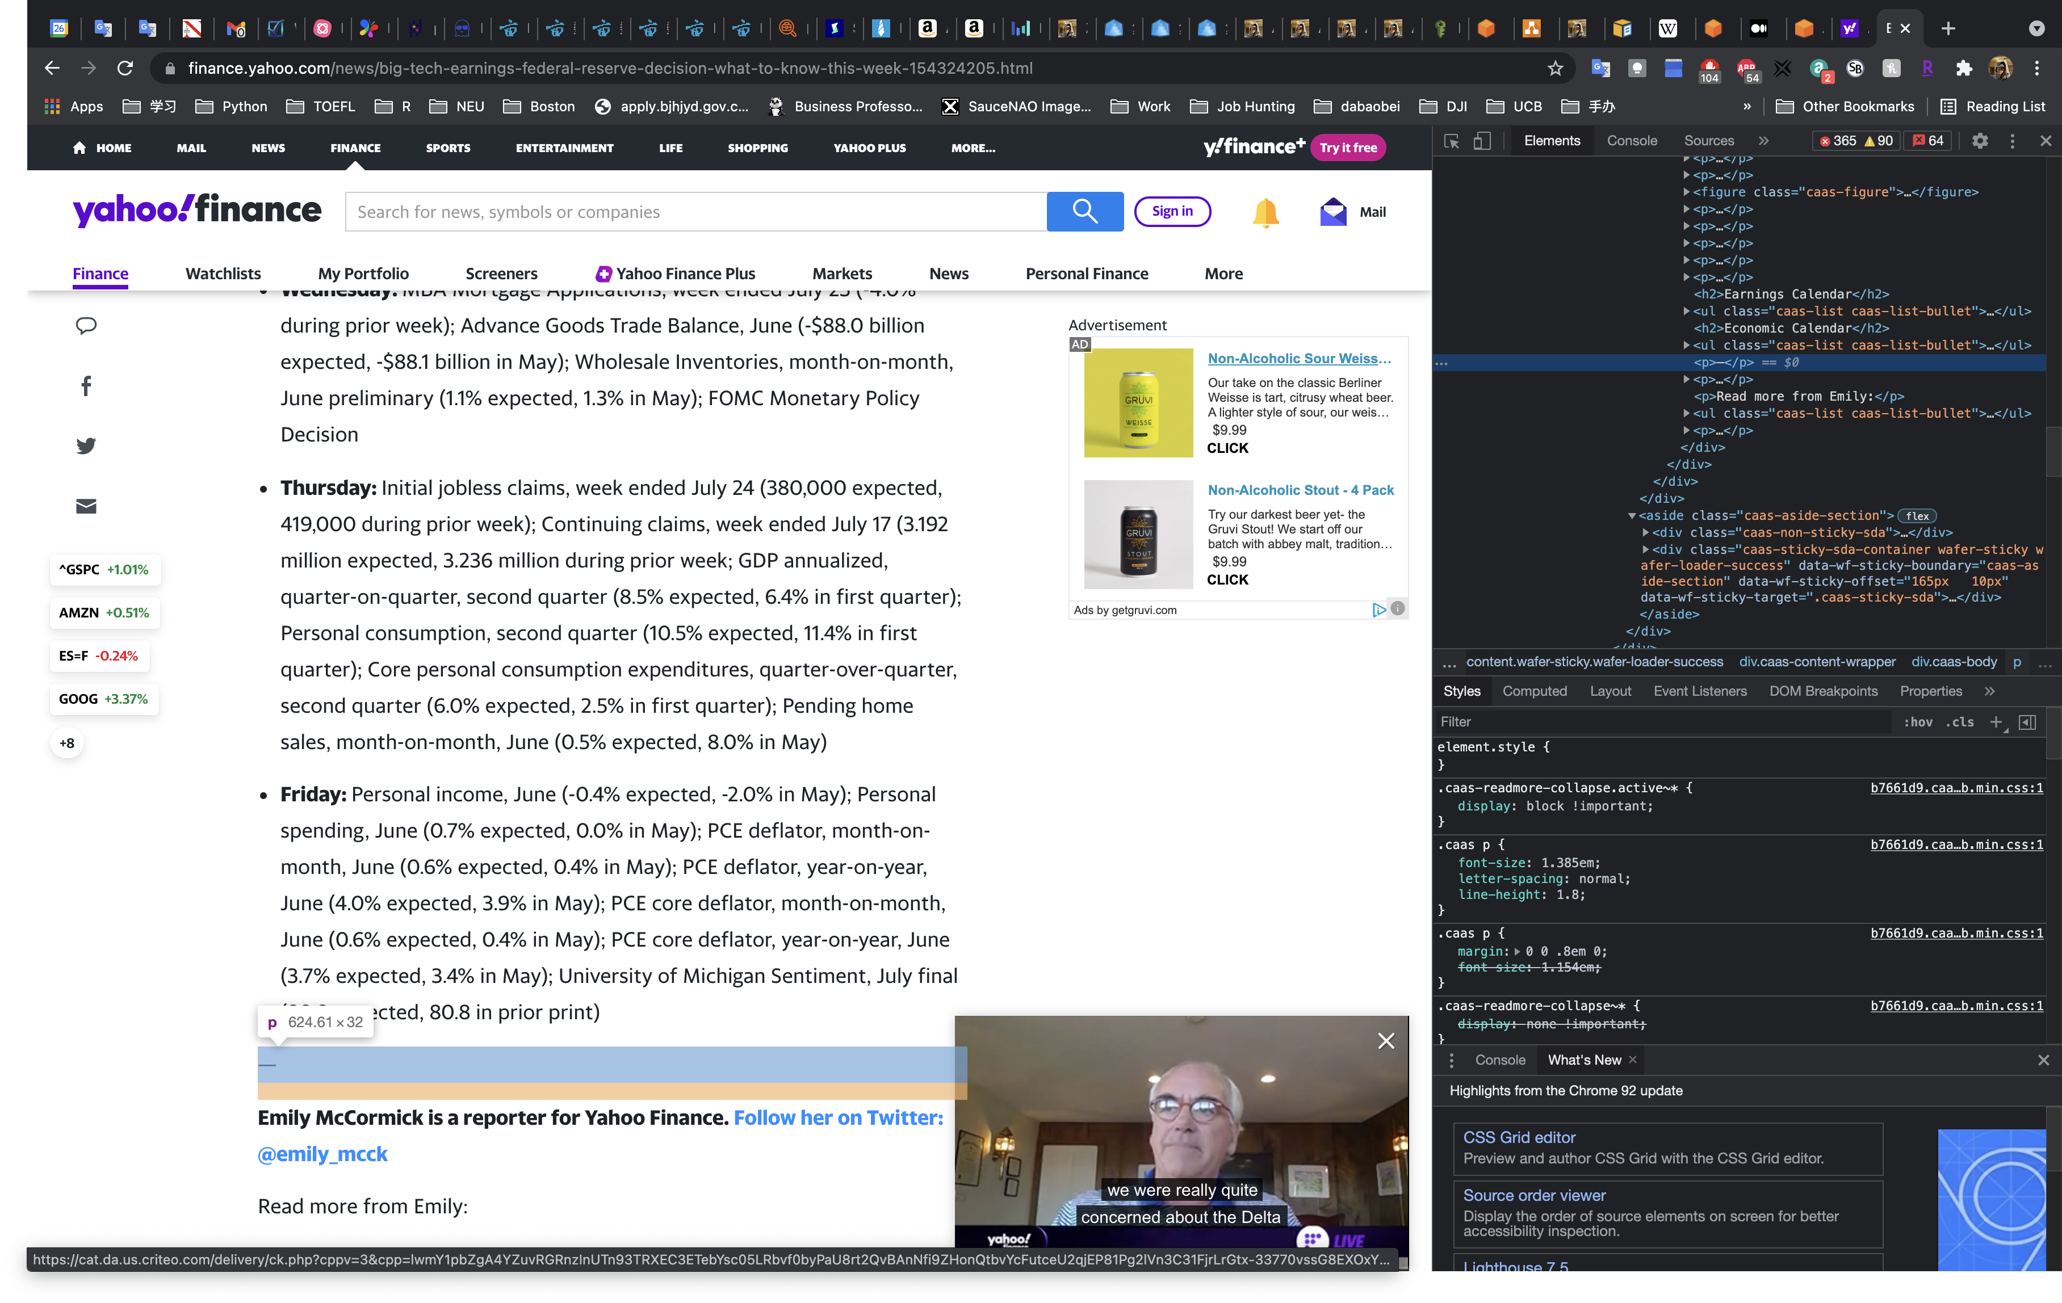Screen dimensions: 2062x1303
Task: Bookmark this page with the star icon
Action: [x=1555, y=69]
